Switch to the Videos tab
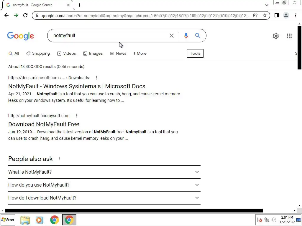Viewport: 302px width, 226px height. tap(66, 54)
